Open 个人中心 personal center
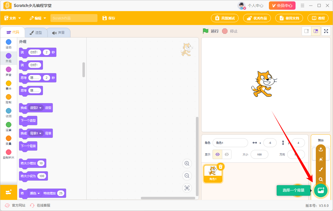333x211 pixels. 256,6
